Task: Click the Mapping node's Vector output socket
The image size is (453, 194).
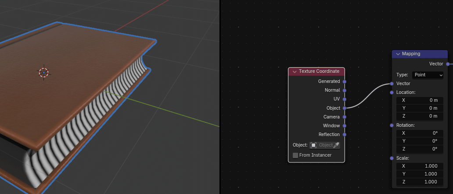Action: click(x=448, y=64)
